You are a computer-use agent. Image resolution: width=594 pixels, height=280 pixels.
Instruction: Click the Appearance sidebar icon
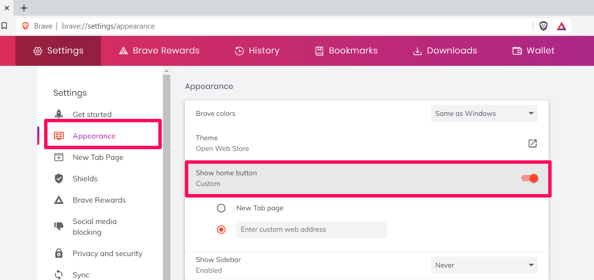click(x=59, y=136)
